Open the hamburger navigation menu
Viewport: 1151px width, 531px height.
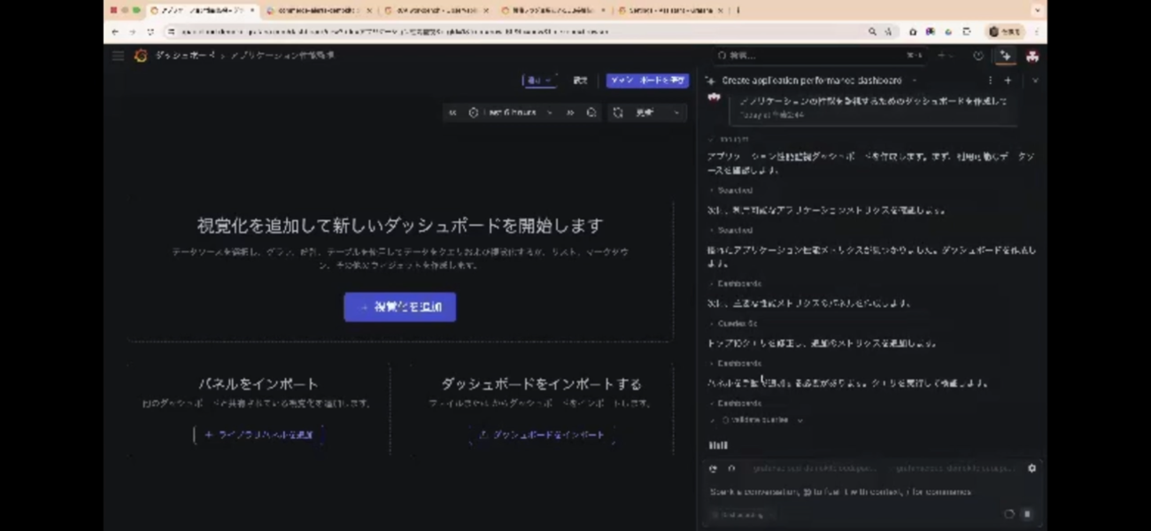click(118, 56)
